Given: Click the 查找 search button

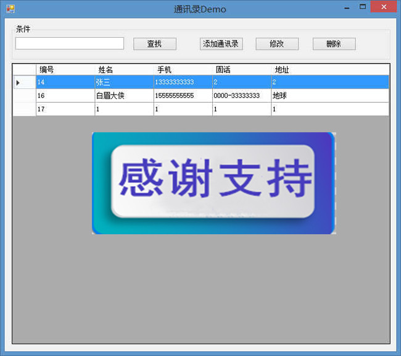Looking at the screenshot, I should [x=155, y=44].
